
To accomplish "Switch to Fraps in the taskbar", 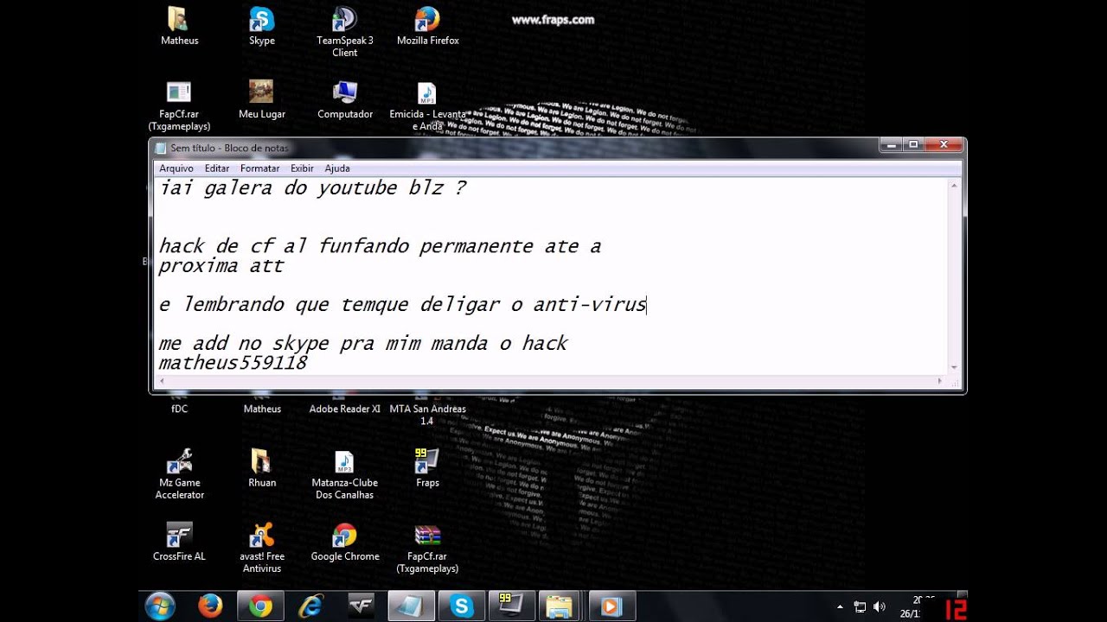I will click(511, 606).
